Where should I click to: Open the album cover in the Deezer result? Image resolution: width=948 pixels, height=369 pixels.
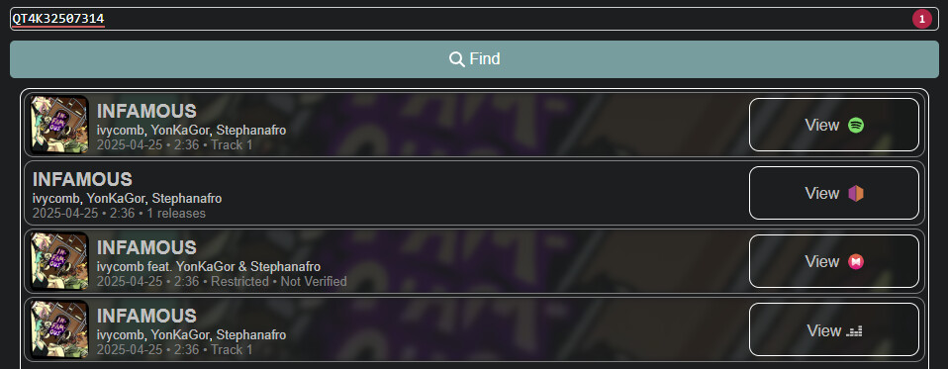click(x=59, y=329)
